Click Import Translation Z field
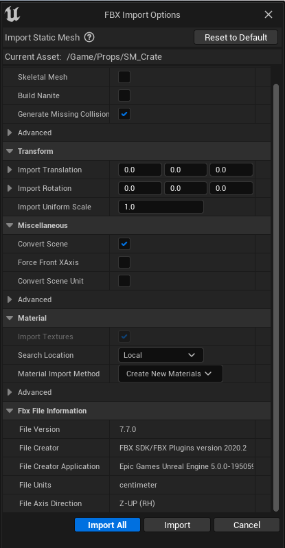The image size is (285, 548). click(231, 170)
